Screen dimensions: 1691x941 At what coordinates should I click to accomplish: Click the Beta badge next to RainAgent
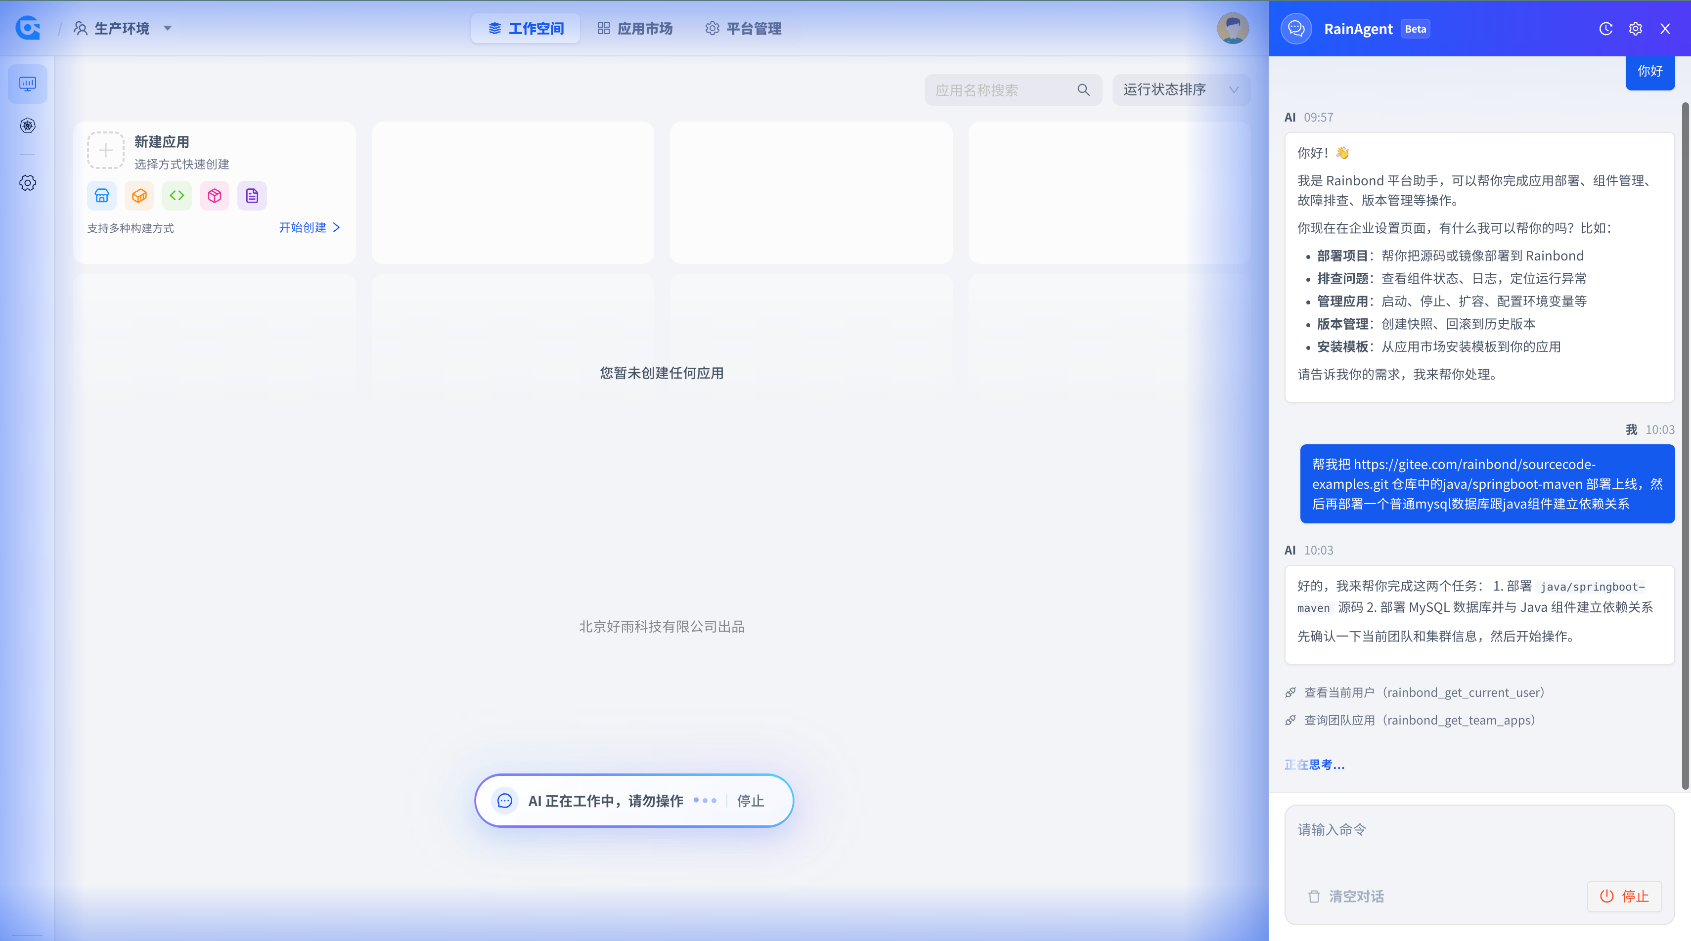pyautogui.click(x=1415, y=29)
